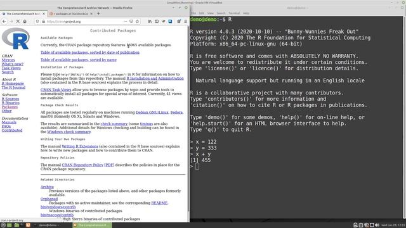
Task: Open tracking protection shield icon in address bar
Action: tap(37, 22)
